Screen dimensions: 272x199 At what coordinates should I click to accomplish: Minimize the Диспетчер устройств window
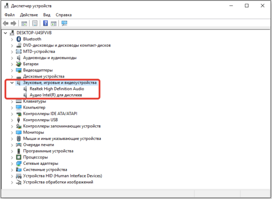(x=231, y=6)
